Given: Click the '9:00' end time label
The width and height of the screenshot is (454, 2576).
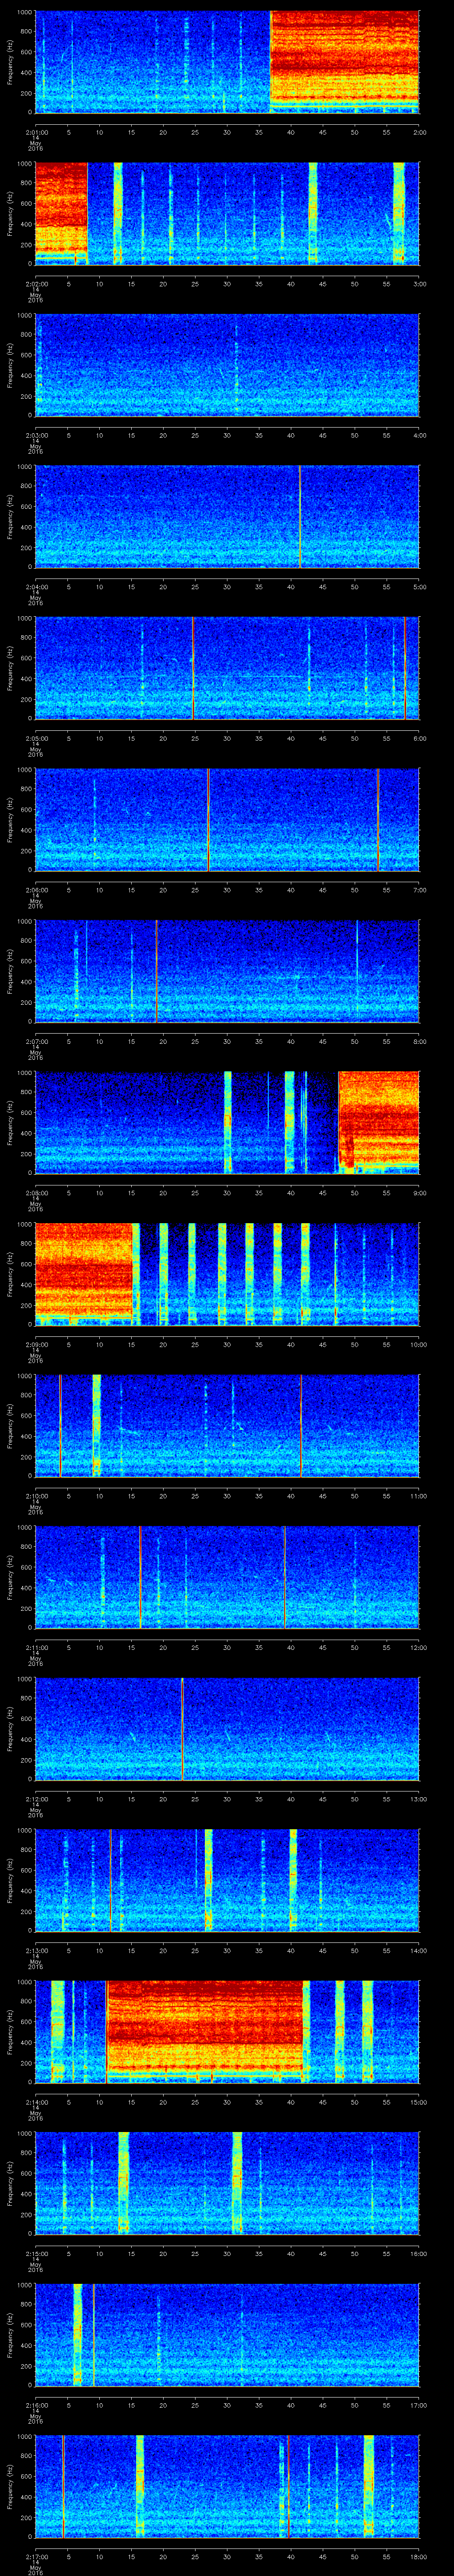Looking at the screenshot, I should pos(419,1193).
